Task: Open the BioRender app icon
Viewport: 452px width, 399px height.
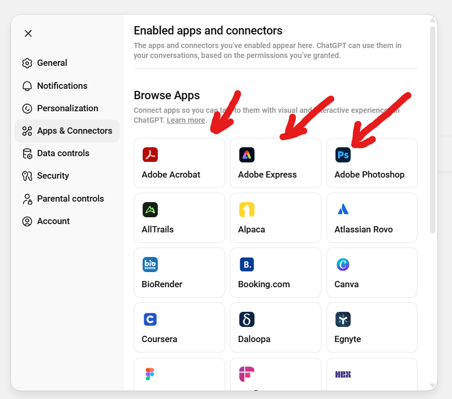Action: point(150,264)
